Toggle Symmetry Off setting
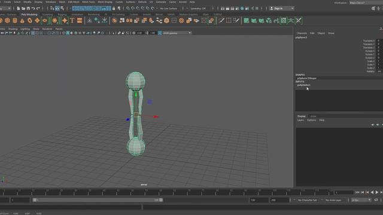This screenshot has width=383, height=215. pos(198,8)
